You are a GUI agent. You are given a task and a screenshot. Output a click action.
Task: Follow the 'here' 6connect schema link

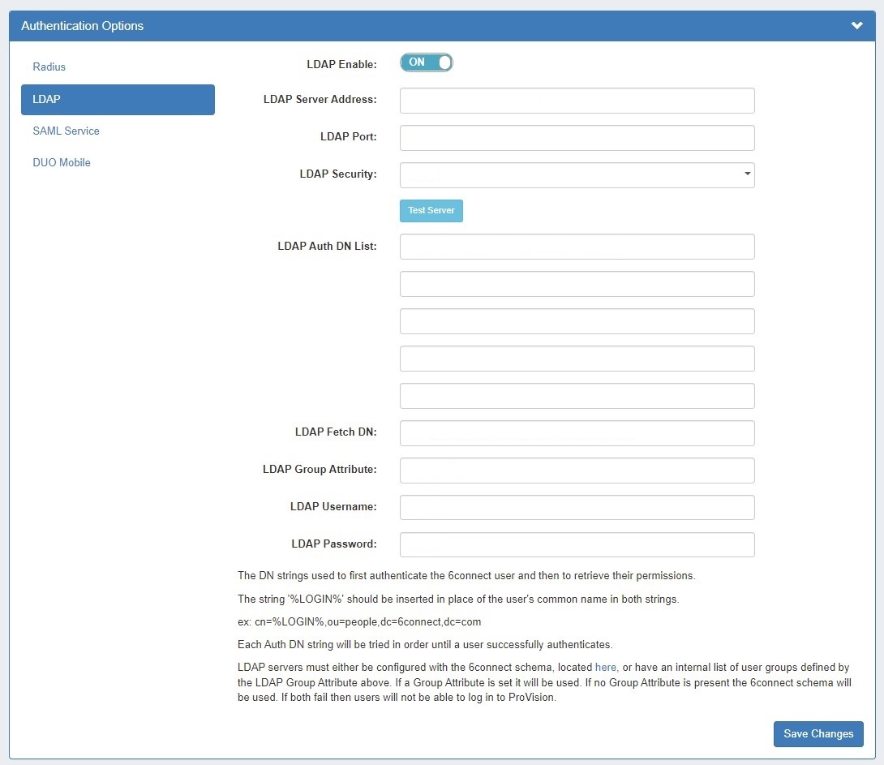tap(606, 667)
